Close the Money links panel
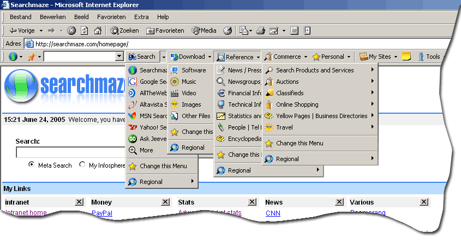The height and width of the screenshot is (240, 461). click(x=165, y=202)
